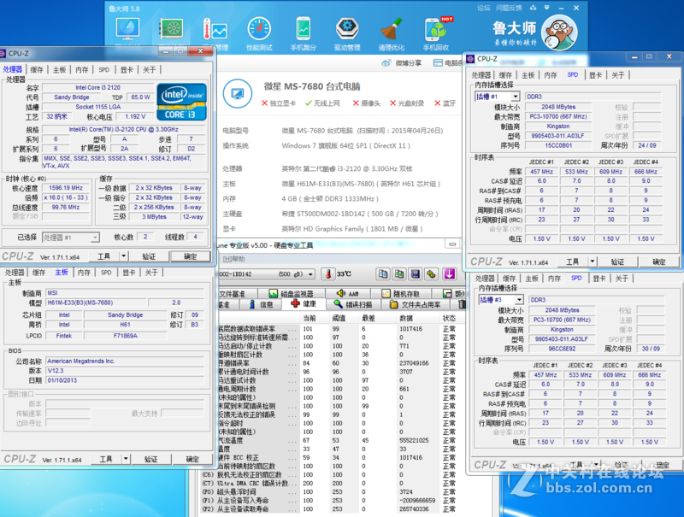Open [H]帮助 menu in HD Tune

click(x=233, y=259)
